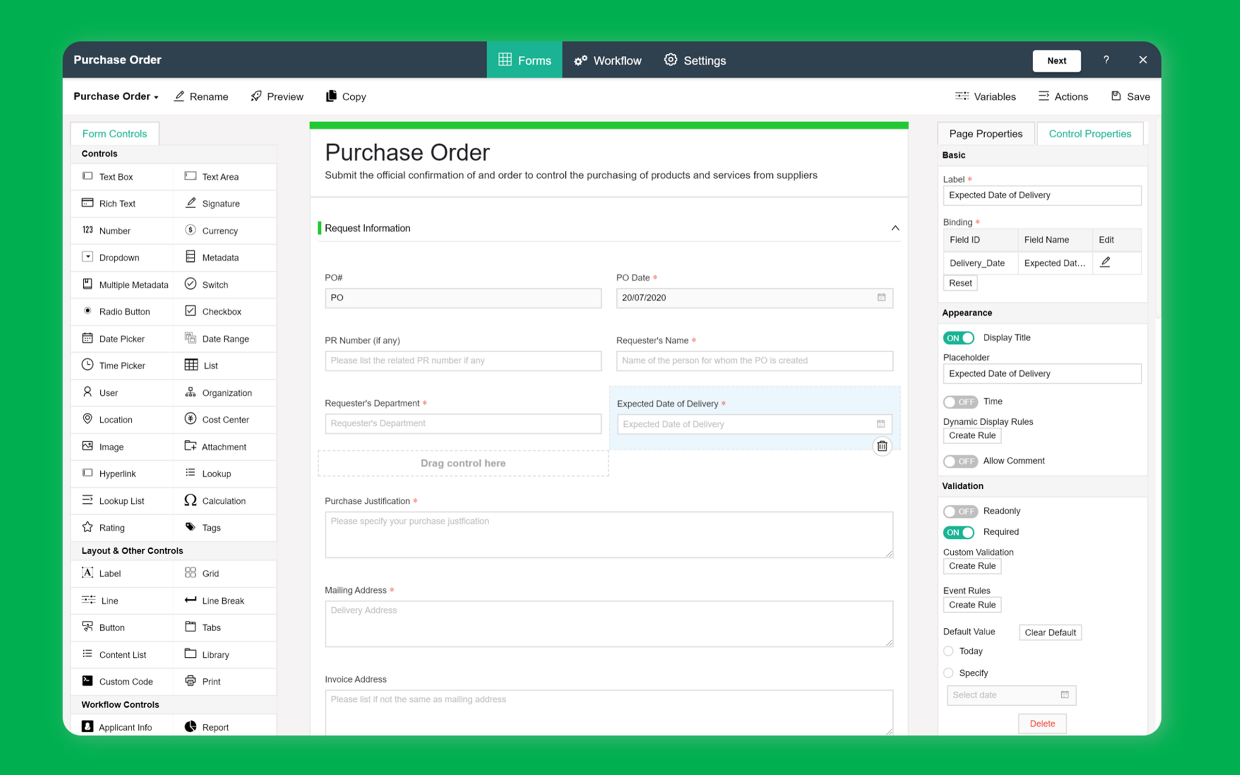Viewport: 1240px width, 775px height.
Task: Click the pencil edit icon in Binding row
Action: [1105, 263]
